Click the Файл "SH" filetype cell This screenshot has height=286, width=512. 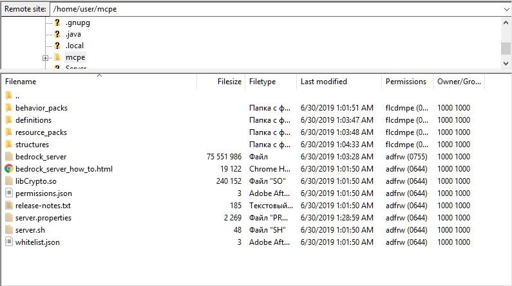(267, 230)
